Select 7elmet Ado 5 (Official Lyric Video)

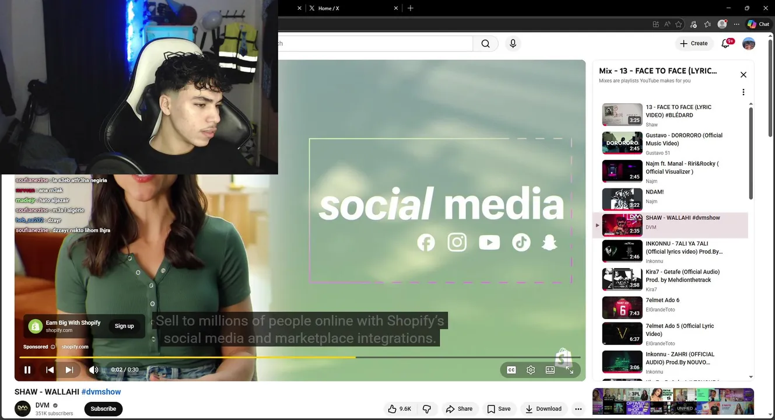(670, 334)
